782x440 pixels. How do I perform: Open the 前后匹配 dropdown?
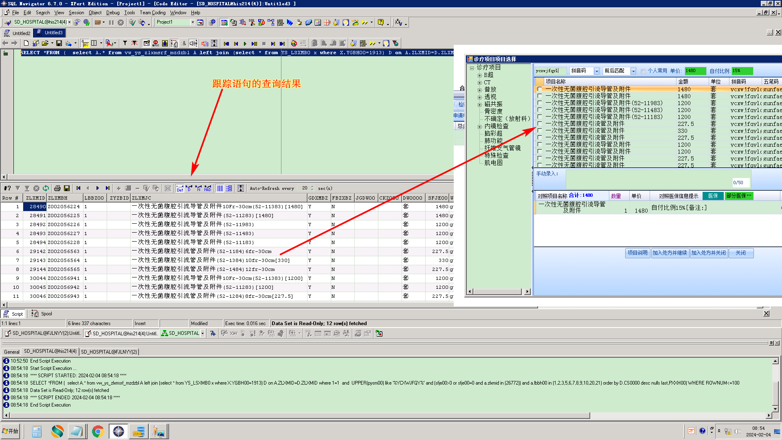pos(633,71)
